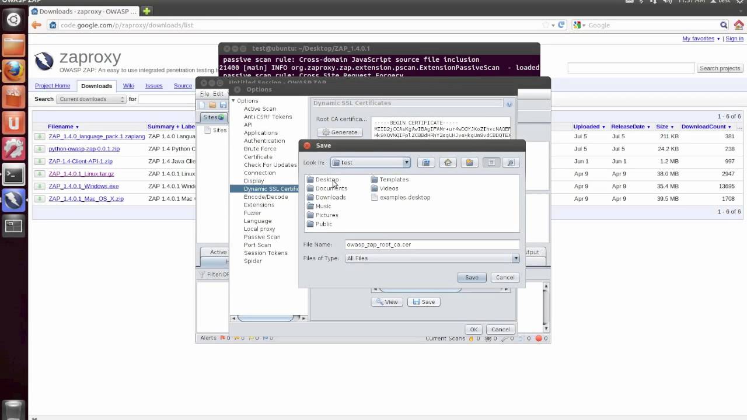Launch Firefox from Ubuntu launcher
Viewport: 747px width, 420px height.
coord(14,71)
